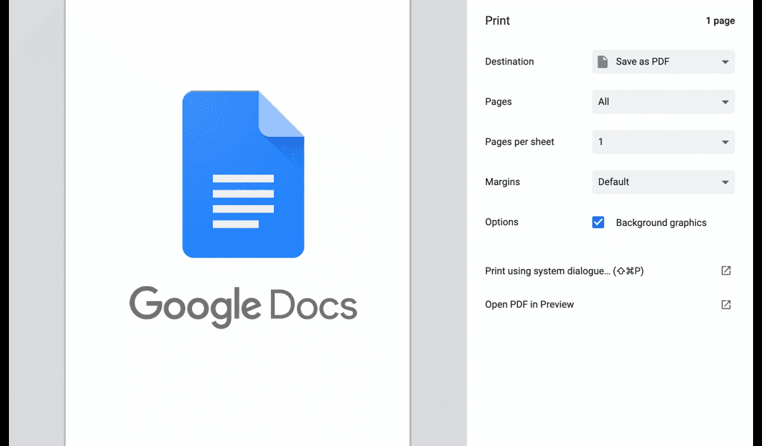Image resolution: width=762 pixels, height=446 pixels.
Task: Open the Margins dropdown set to Default
Action: 663,182
